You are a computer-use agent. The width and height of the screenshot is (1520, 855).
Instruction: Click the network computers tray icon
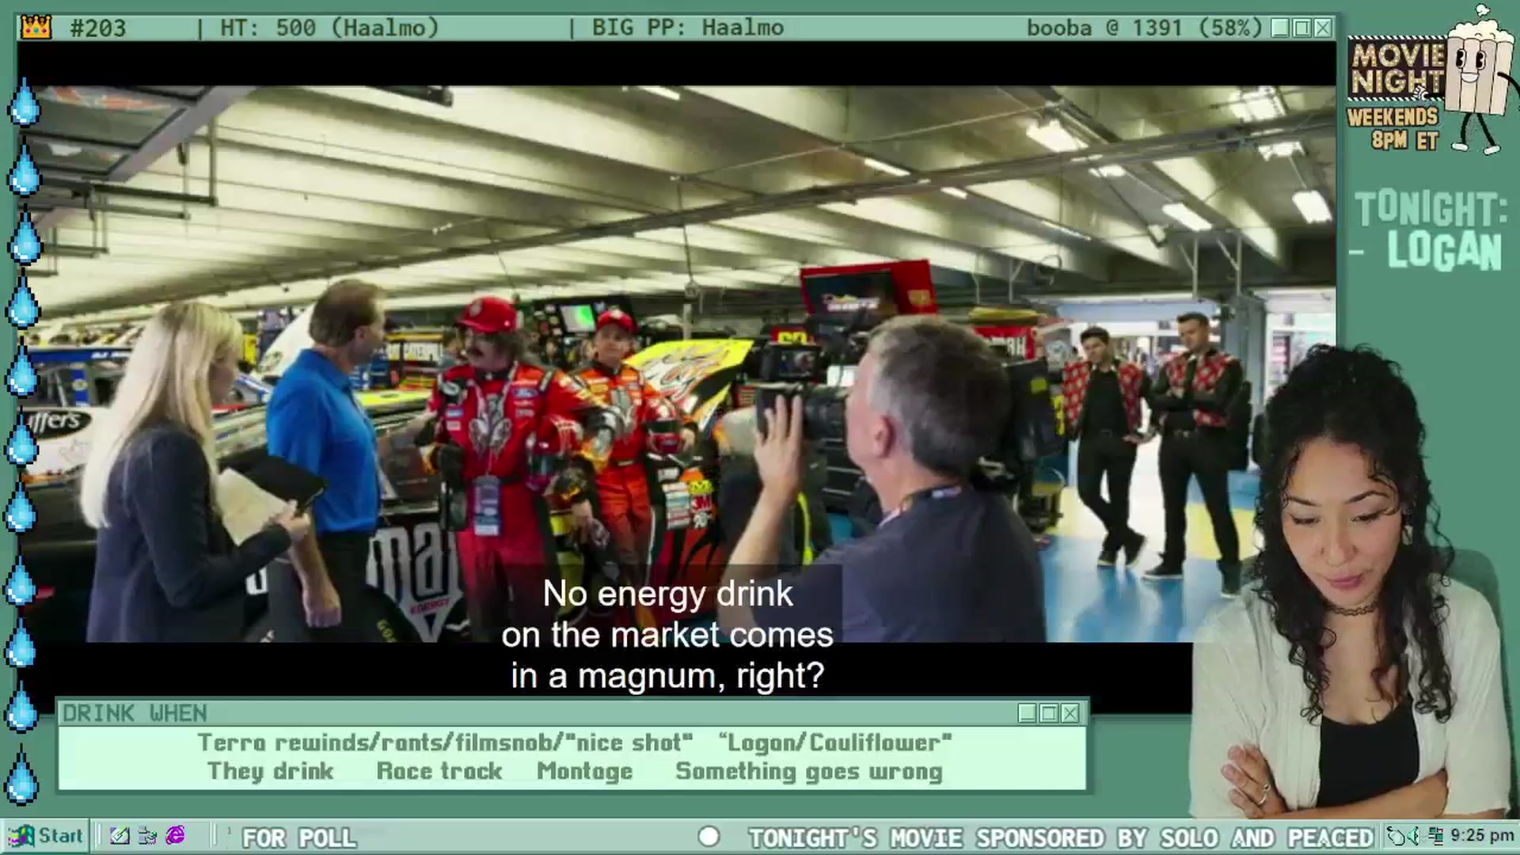[x=1434, y=836]
